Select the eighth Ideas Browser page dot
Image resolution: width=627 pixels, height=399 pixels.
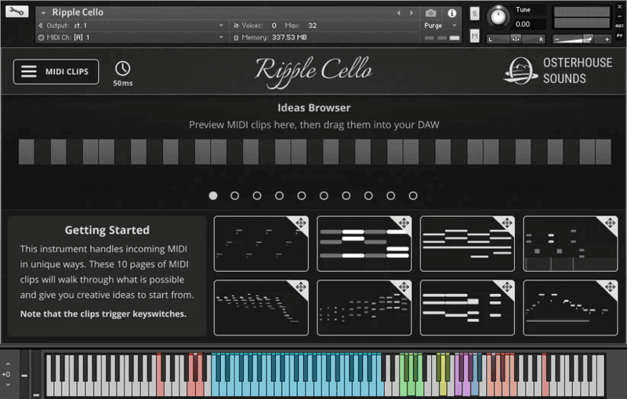point(368,195)
